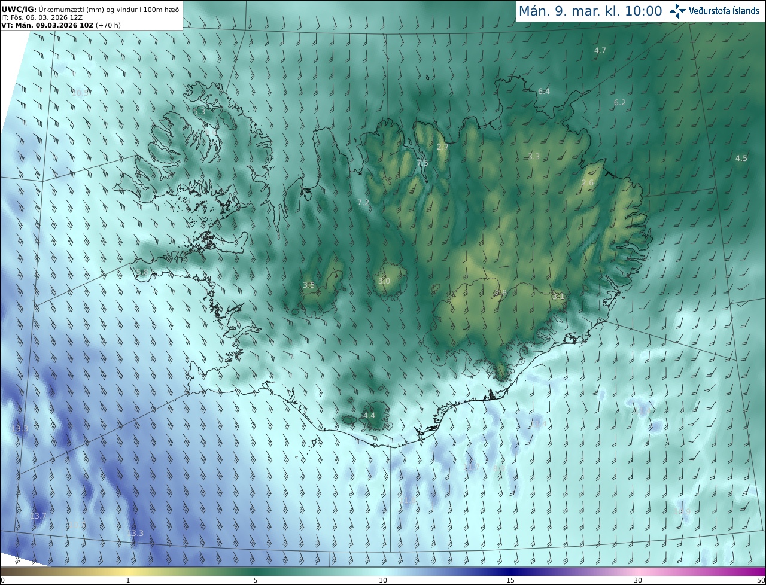
Task: Click the 50 tick on the colour scale
Action: 761,581
